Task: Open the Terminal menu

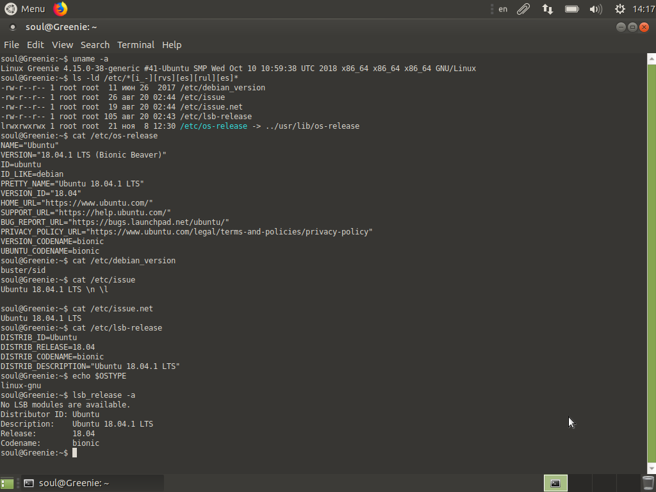Action: point(136,45)
